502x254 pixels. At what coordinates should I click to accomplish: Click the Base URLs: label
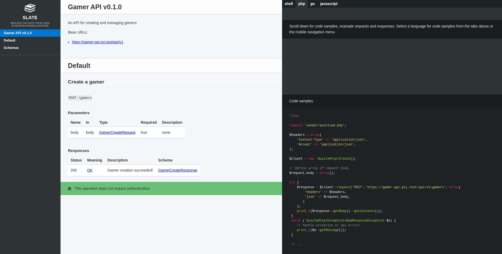tap(78, 32)
